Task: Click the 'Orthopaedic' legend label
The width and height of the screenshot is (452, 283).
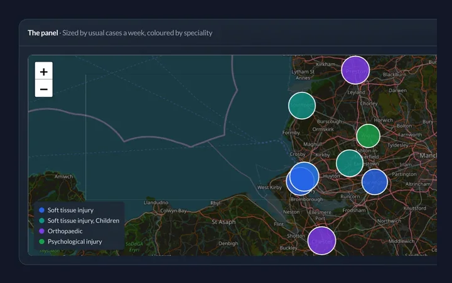Action: pos(65,231)
